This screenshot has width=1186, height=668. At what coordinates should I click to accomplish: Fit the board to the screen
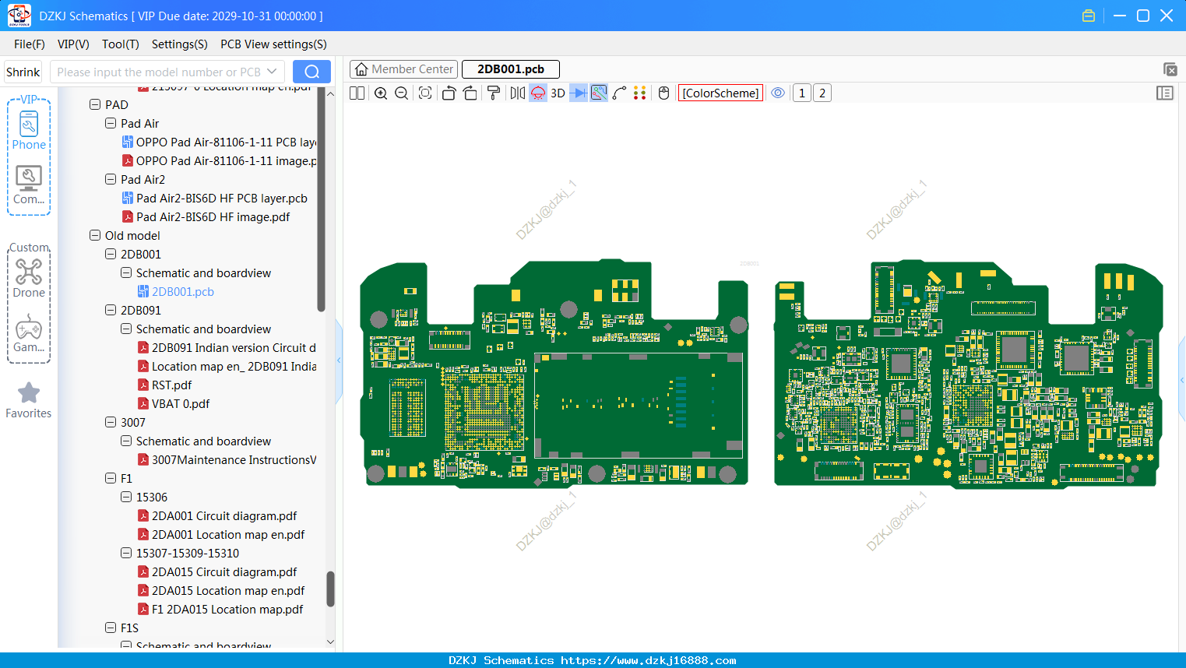click(x=425, y=93)
